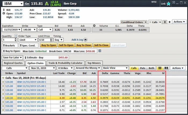
Task: Click the info icon after Max Loss
Action: coord(100,51)
